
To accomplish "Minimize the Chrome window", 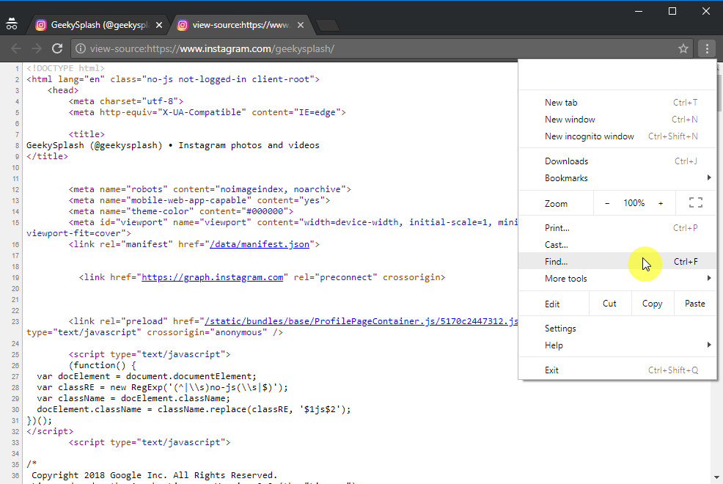I will [639, 11].
